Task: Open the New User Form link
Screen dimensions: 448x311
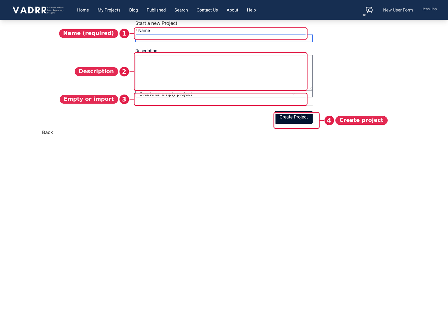Action: 398,10
